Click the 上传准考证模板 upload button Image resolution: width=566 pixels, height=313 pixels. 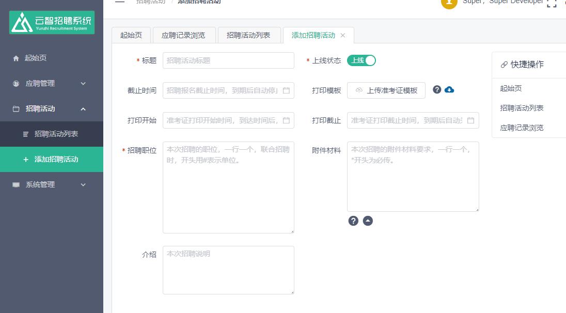pyautogui.click(x=386, y=90)
